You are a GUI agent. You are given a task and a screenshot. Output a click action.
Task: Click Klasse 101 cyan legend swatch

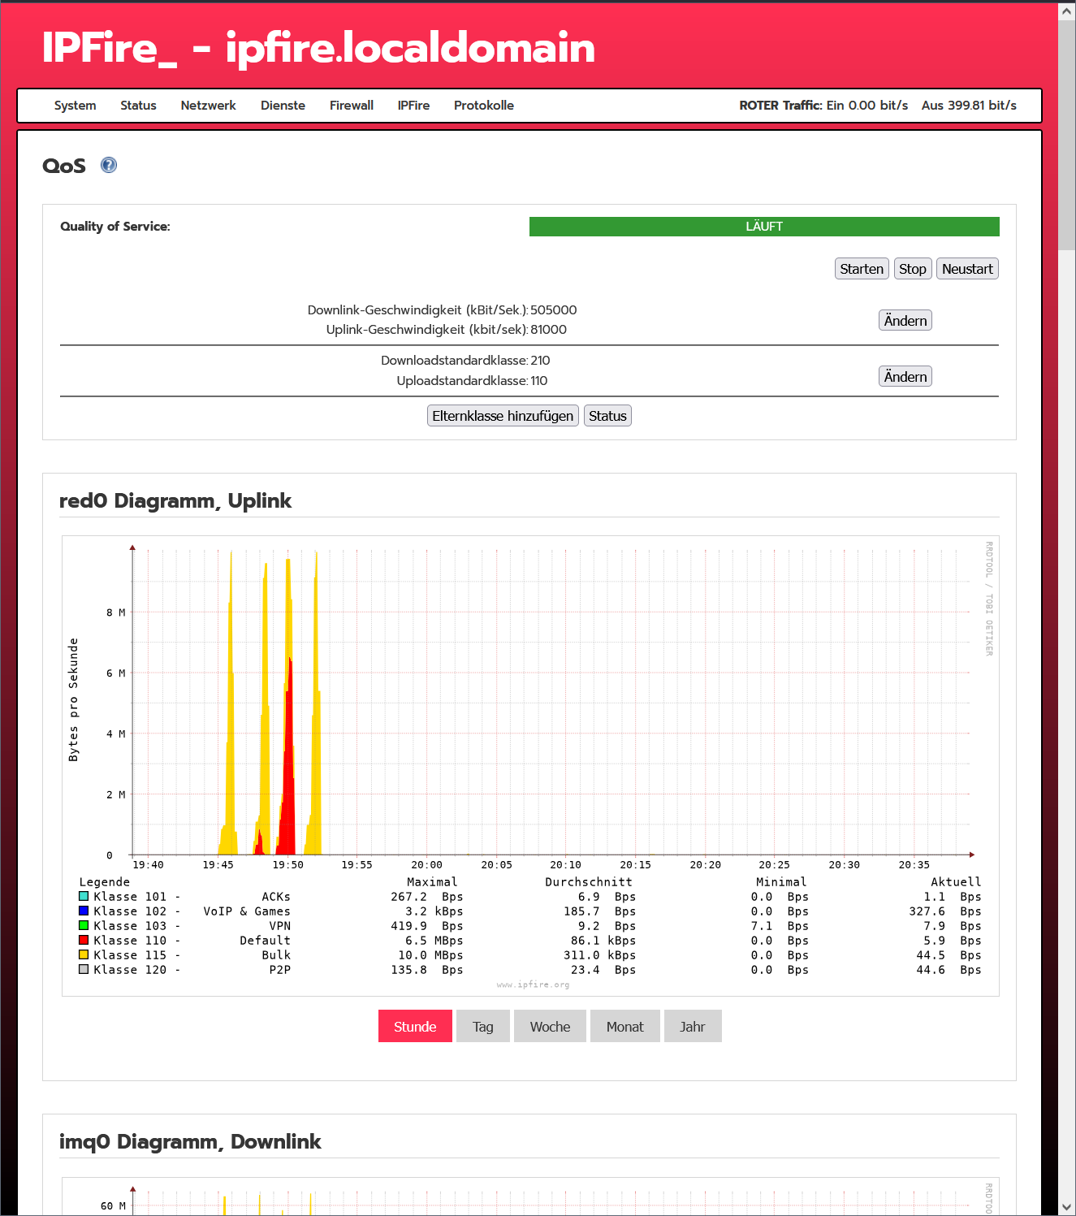(84, 896)
